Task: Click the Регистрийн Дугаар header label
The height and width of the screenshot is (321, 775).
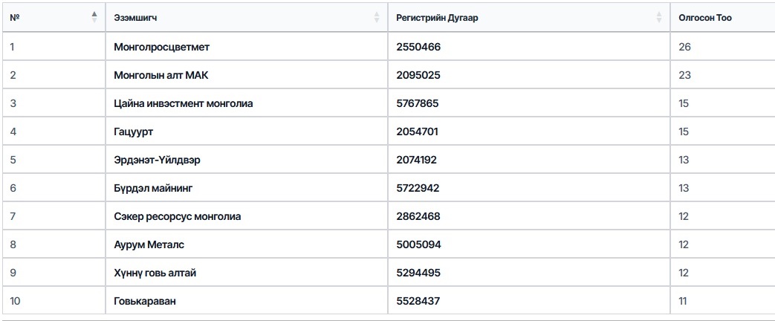Action: tap(437, 17)
